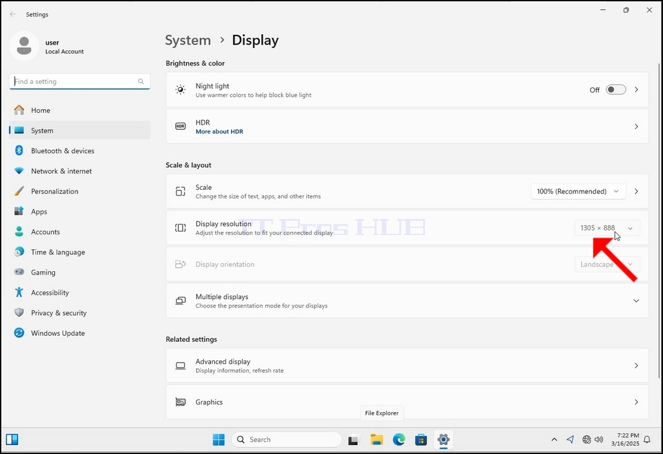Open the Scale percentage dropdown
663x454 pixels.
(x=578, y=191)
